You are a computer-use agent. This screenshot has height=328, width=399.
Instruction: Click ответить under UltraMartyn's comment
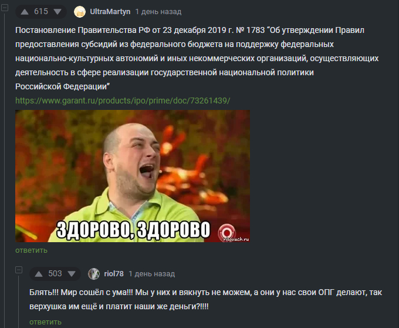pyautogui.click(x=31, y=250)
